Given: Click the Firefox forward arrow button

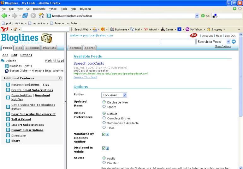Looking at the screenshot, I should (15, 16).
